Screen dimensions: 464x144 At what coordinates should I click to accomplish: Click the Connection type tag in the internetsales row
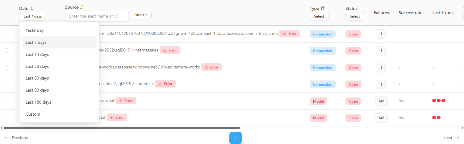pos(323,51)
